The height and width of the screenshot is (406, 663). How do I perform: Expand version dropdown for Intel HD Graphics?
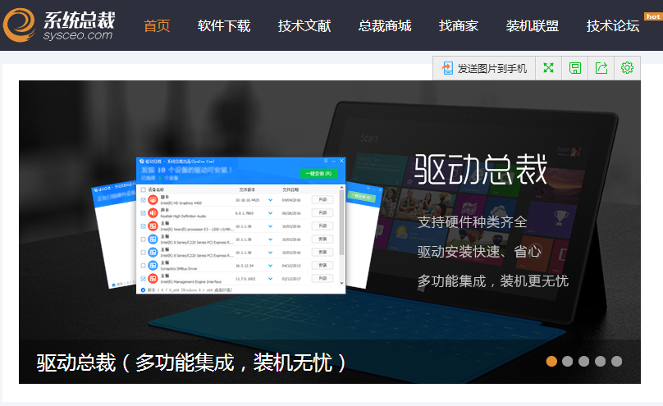pos(270,200)
